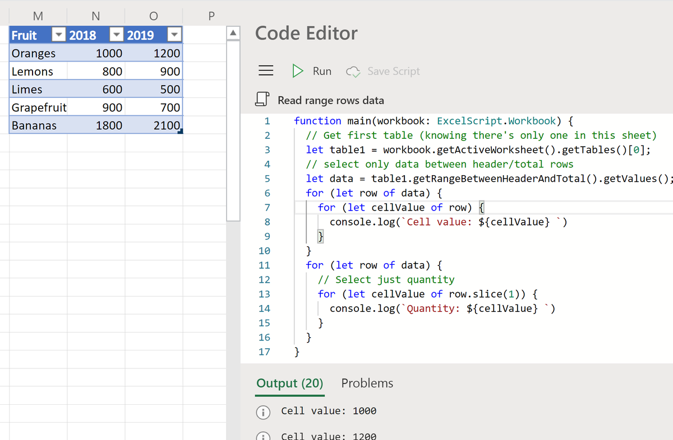
Task: Click the let table1 code line
Action: pos(478,150)
